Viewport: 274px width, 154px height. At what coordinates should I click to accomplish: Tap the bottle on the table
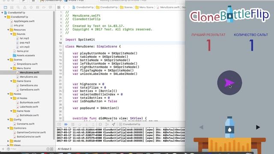(x=229, y=127)
